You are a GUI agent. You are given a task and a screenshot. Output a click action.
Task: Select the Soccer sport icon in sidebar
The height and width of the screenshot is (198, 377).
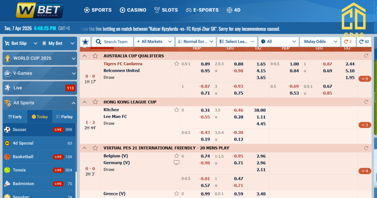pyautogui.click(x=7, y=130)
